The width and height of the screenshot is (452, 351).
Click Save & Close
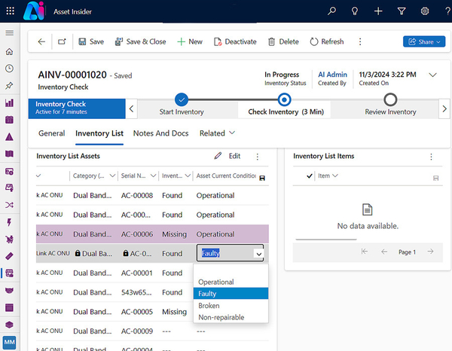140,41
